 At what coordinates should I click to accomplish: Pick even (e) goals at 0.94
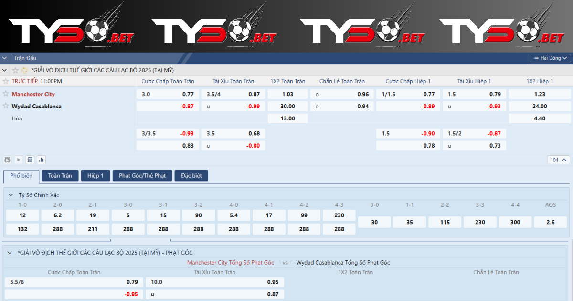[342, 106]
